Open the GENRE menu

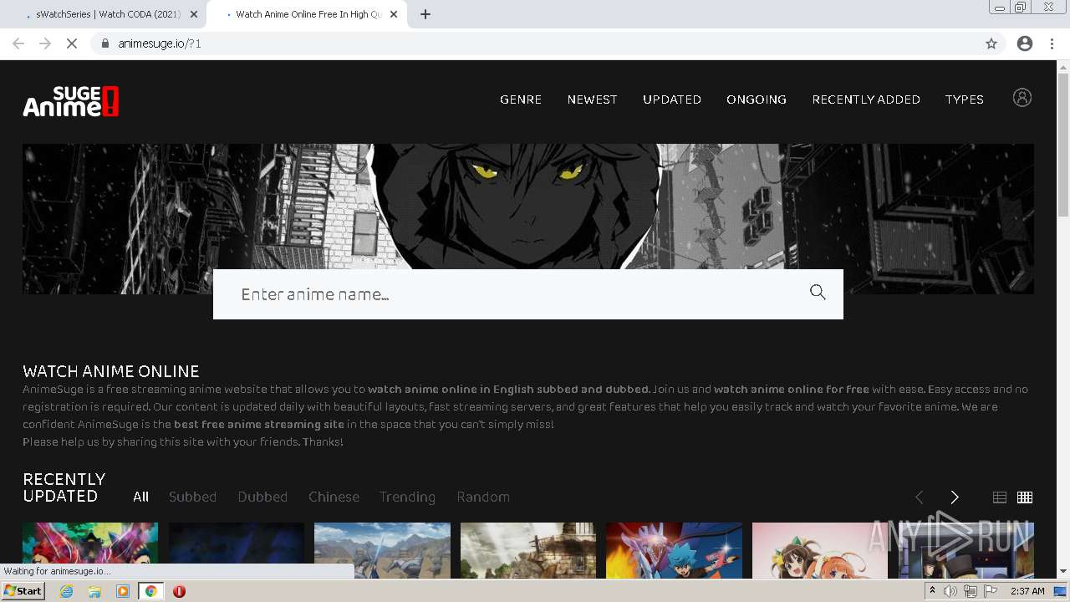521,99
